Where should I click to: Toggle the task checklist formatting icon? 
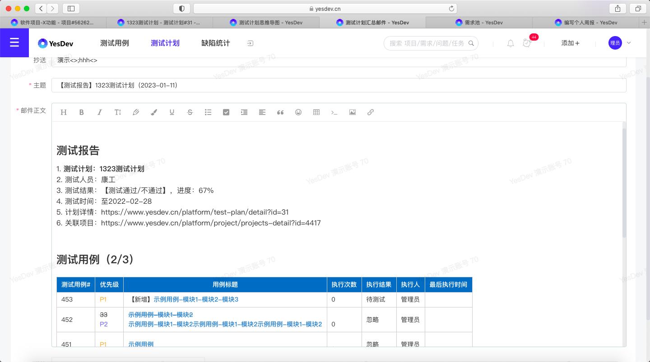tap(226, 112)
